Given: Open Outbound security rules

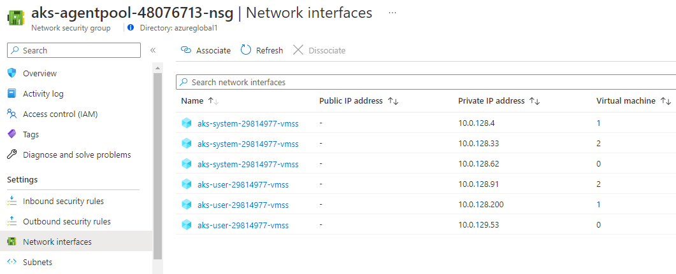Looking at the screenshot, I should (x=66, y=221).
